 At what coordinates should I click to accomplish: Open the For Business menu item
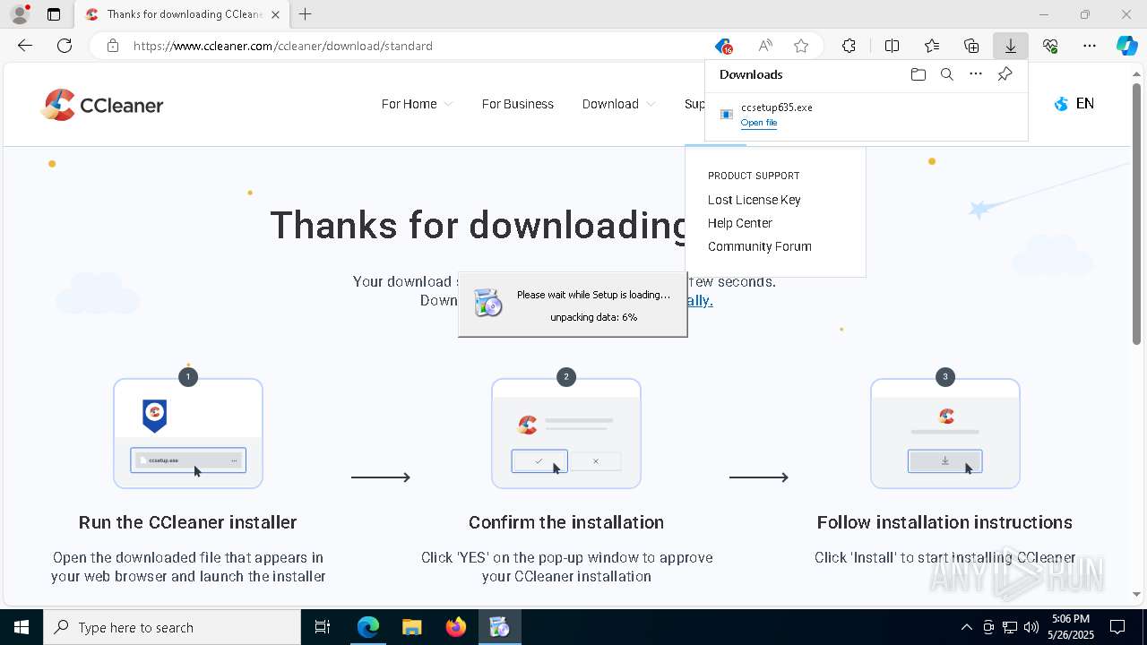coord(518,104)
